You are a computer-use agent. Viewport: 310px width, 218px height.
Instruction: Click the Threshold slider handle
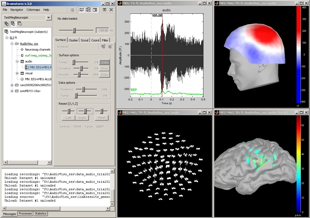point(83,89)
